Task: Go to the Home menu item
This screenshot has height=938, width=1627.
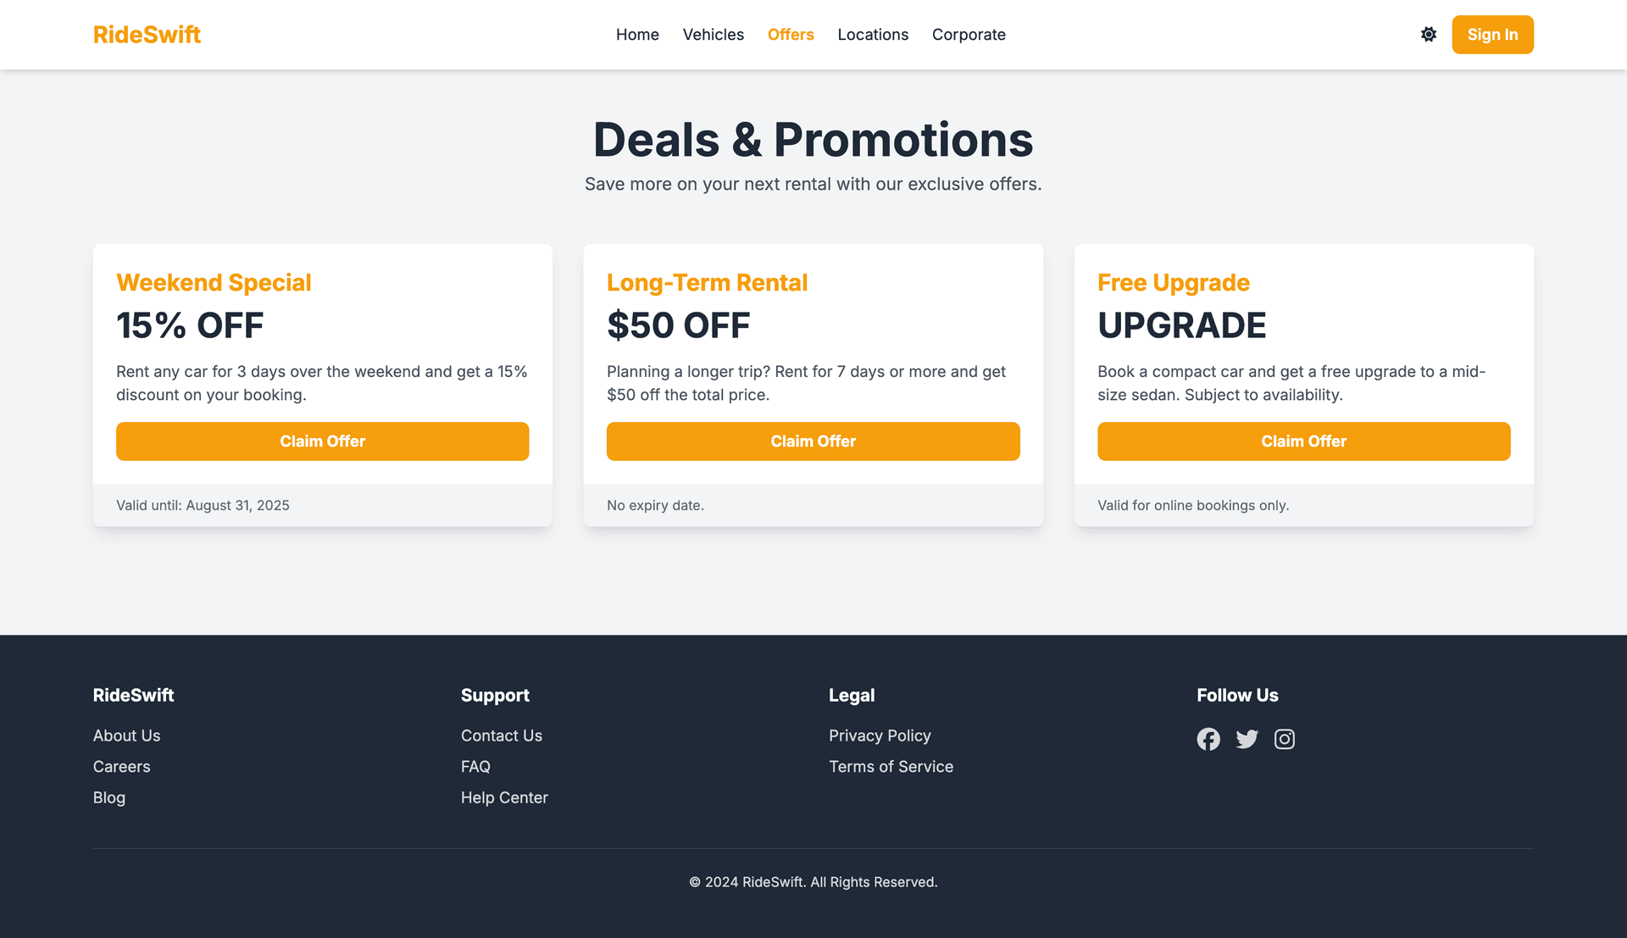Action: [637, 35]
